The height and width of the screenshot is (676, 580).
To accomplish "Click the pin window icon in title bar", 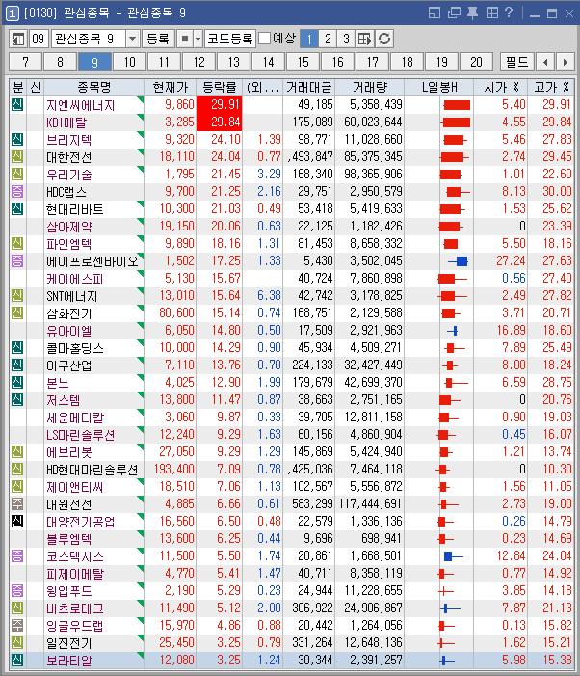I will coord(472,13).
